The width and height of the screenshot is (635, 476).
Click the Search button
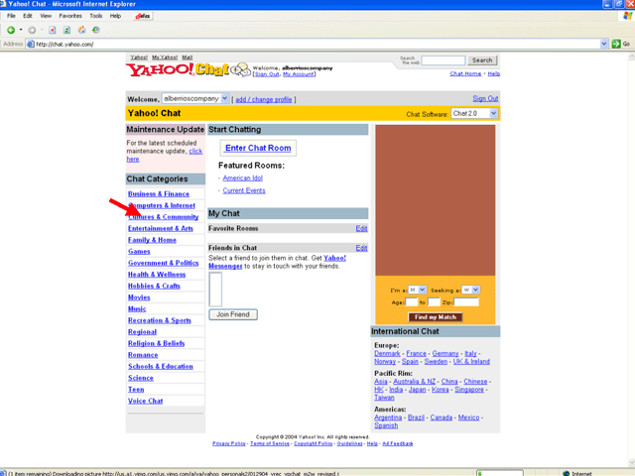coord(482,60)
